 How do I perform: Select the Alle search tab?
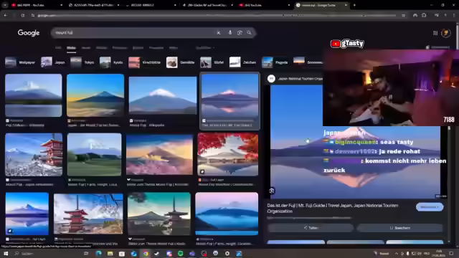pyautogui.click(x=58, y=48)
